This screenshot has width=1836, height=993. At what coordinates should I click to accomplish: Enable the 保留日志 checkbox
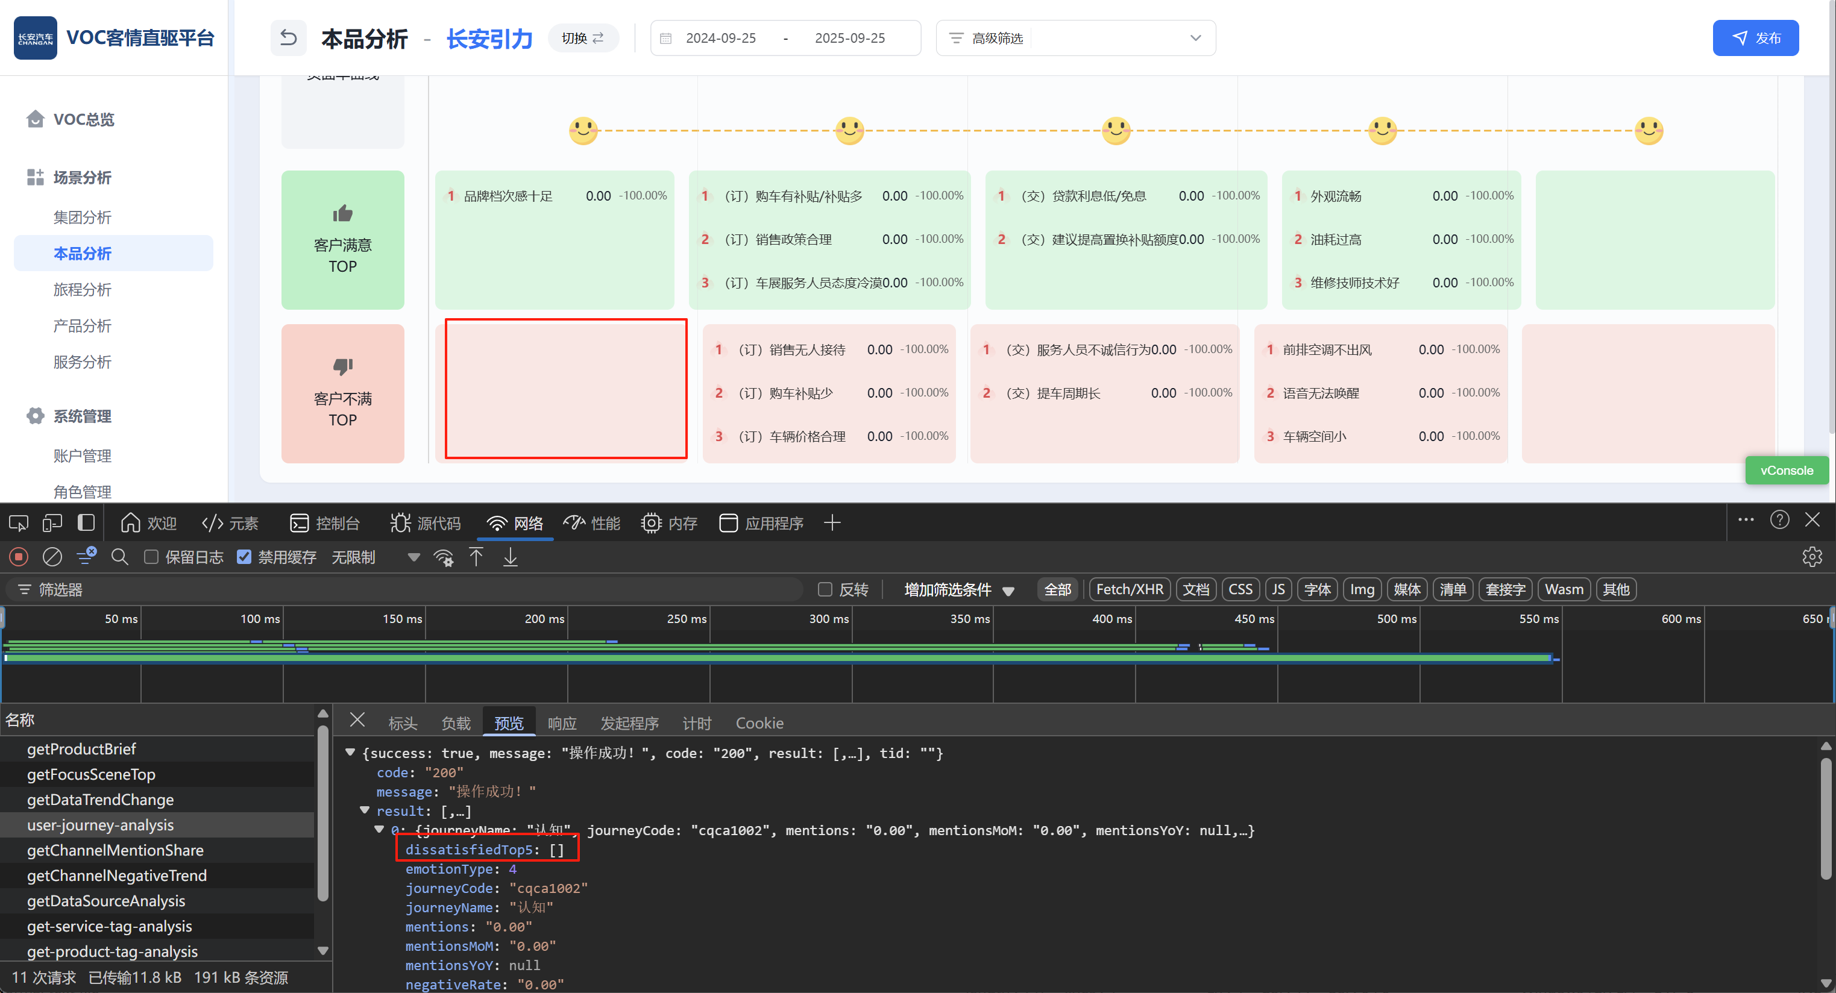click(x=151, y=557)
